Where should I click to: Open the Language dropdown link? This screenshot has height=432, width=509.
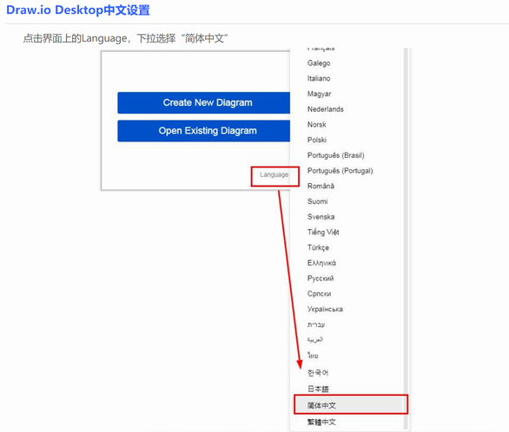(x=274, y=174)
